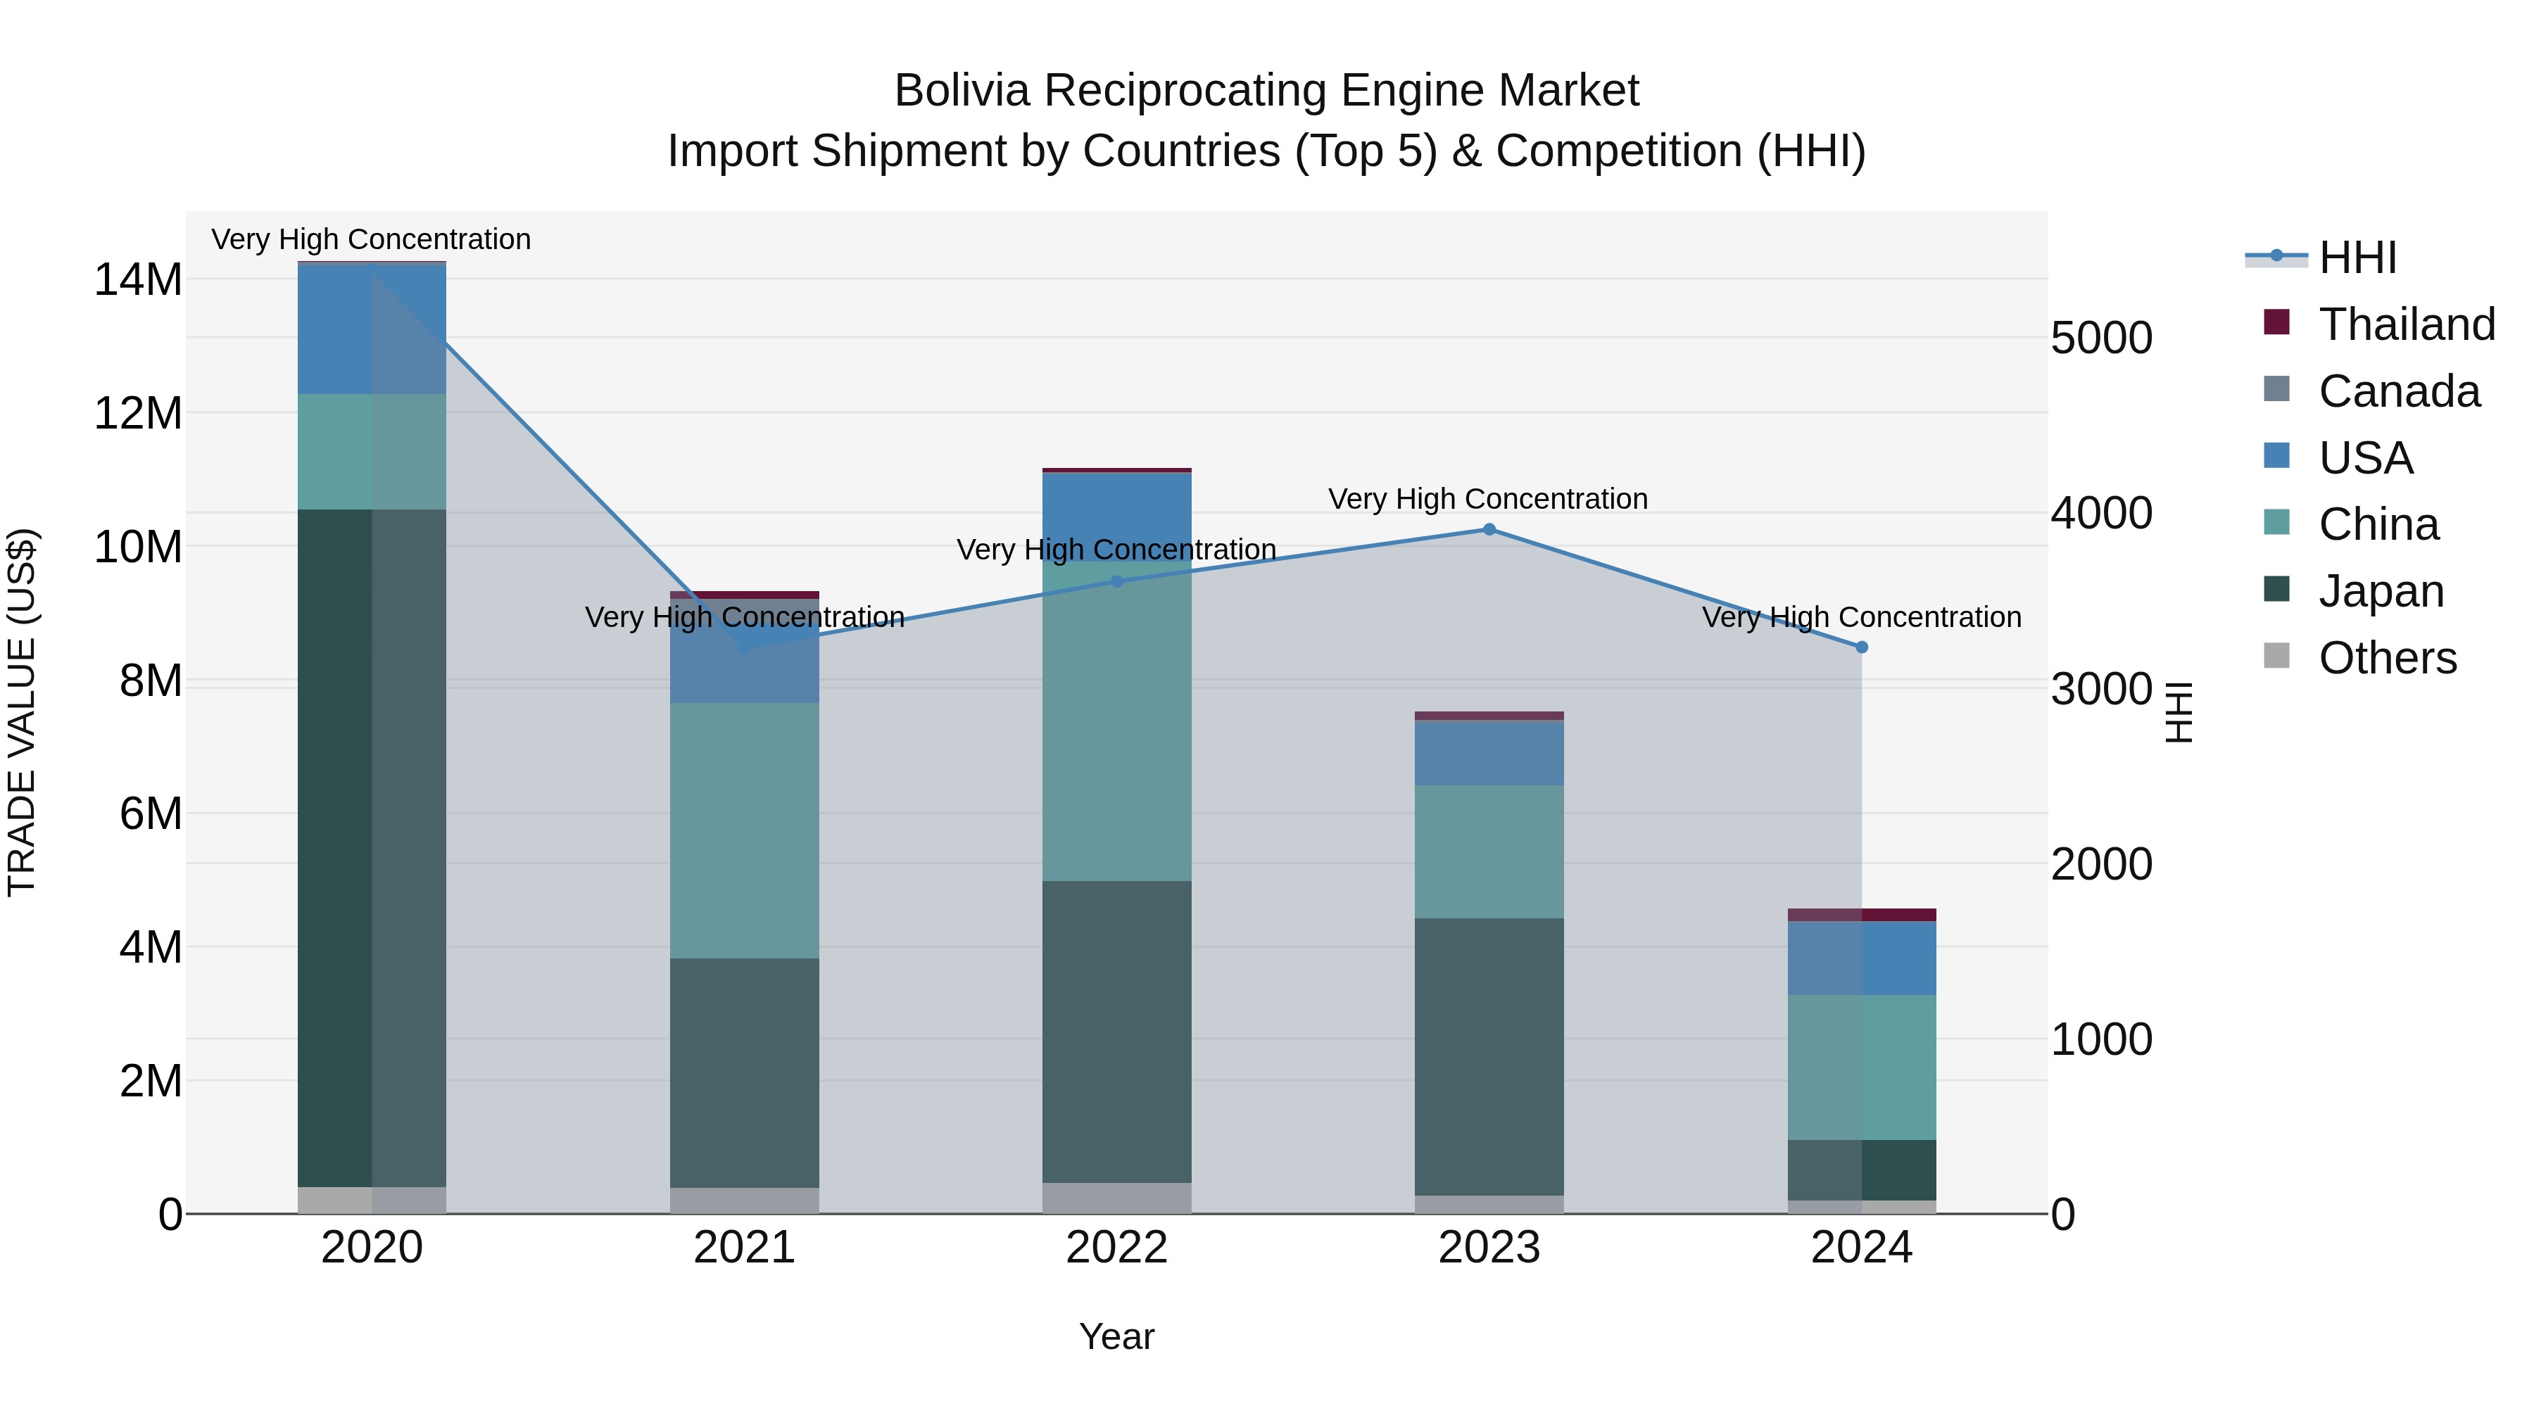Click the Very High Concentration label near 2022

(x=1116, y=549)
